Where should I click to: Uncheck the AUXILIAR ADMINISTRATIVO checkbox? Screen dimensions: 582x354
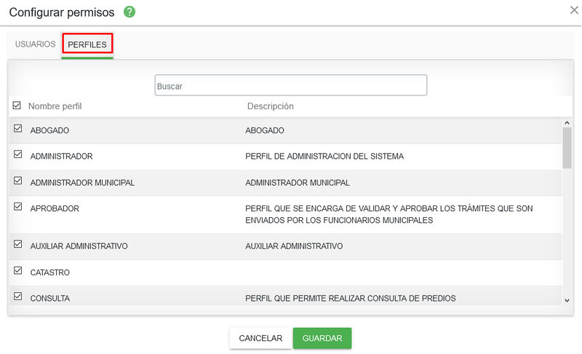(17, 244)
